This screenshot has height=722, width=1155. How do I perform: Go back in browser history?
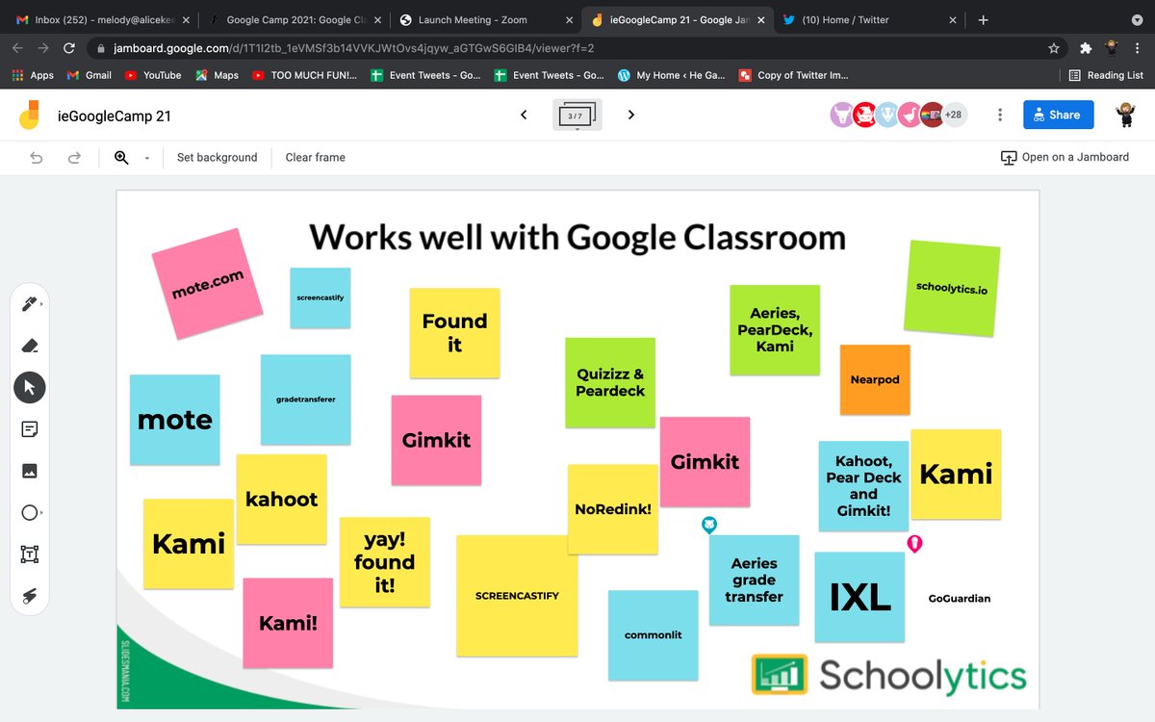[18, 47]
